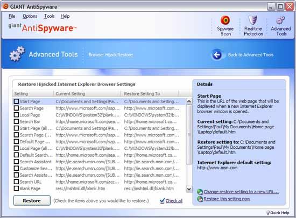Screen dimensions: 296x218
Task: Click http://home.microsoft.com/acc... current setting cell
Action: pyautogui.click(x=88, y=182)
